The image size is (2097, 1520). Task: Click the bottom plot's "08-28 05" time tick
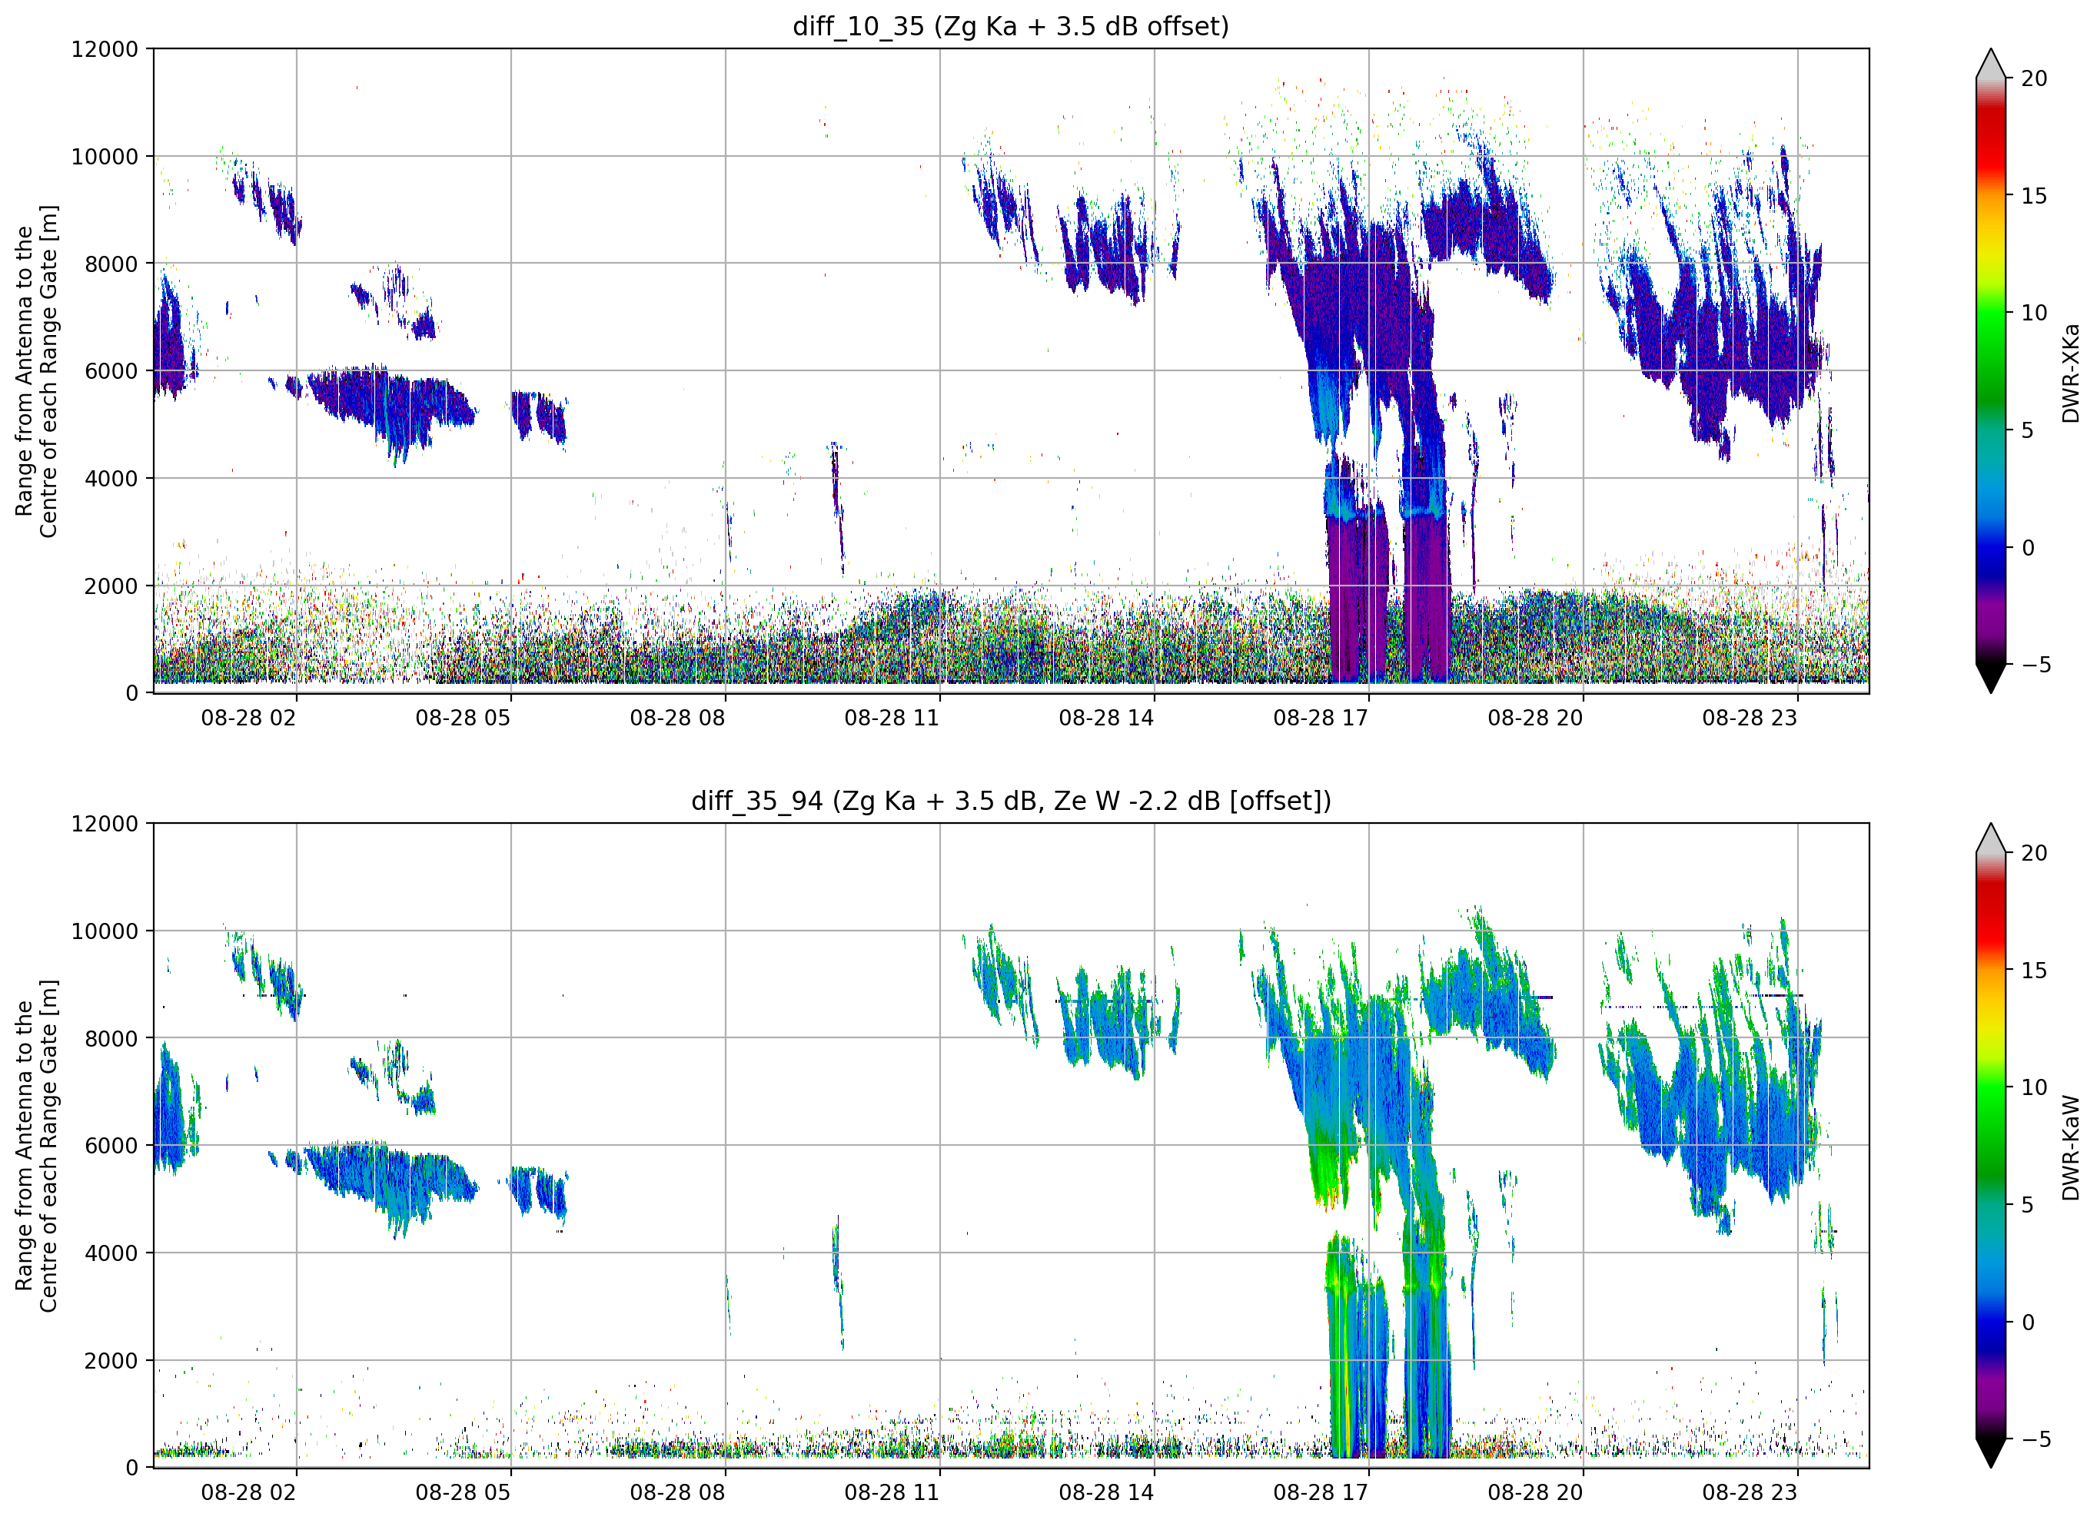point(462,1492)
